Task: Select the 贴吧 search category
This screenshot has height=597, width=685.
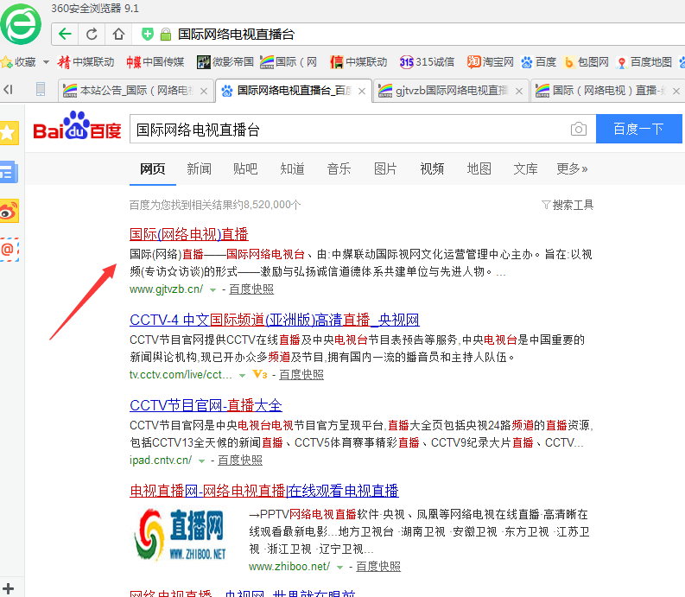Action: [x=245, y=168]
